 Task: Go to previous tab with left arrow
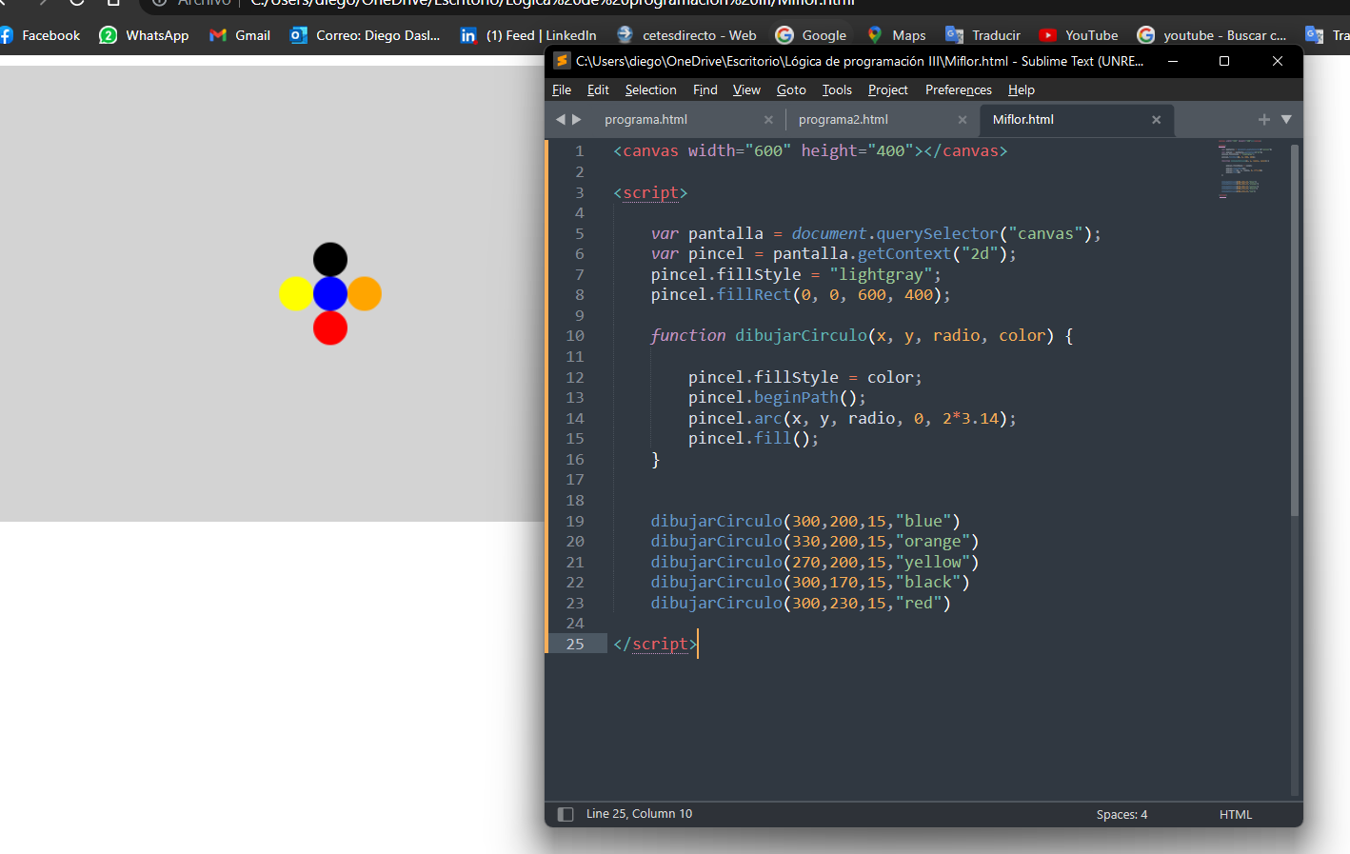pyautogui.click(x=561, y=119)
